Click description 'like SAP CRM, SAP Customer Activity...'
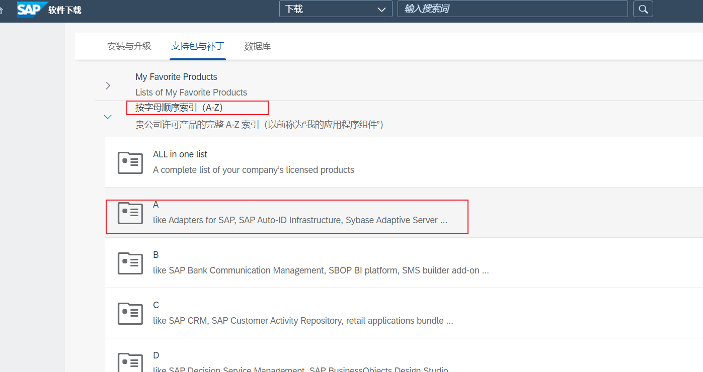 point(303,321)
